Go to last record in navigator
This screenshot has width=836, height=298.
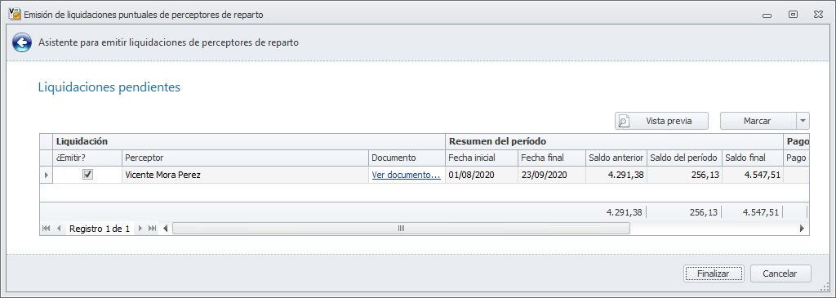153,228
